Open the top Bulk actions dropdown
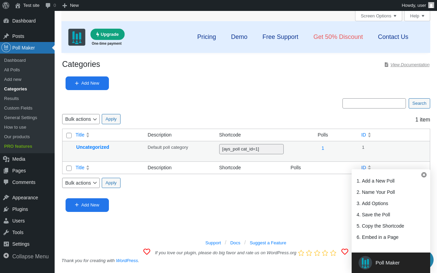Image resolution: width=437 pixels, height=273 pixels. coord(81,119)
